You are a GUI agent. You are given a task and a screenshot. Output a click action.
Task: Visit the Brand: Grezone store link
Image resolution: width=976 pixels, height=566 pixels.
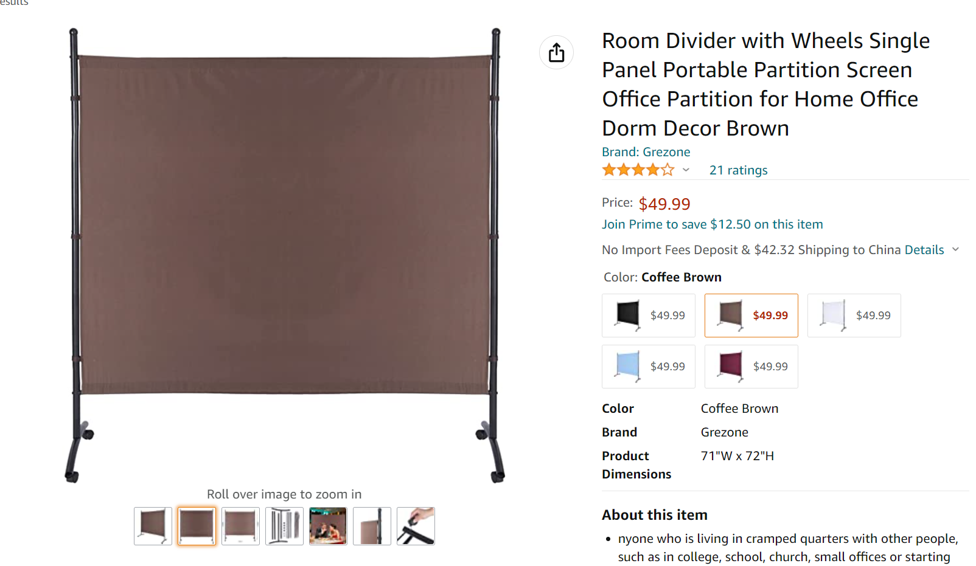click(x=646, y=152)
